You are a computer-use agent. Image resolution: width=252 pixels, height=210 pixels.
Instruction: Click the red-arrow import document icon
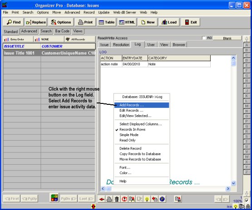tap(155, 199)
